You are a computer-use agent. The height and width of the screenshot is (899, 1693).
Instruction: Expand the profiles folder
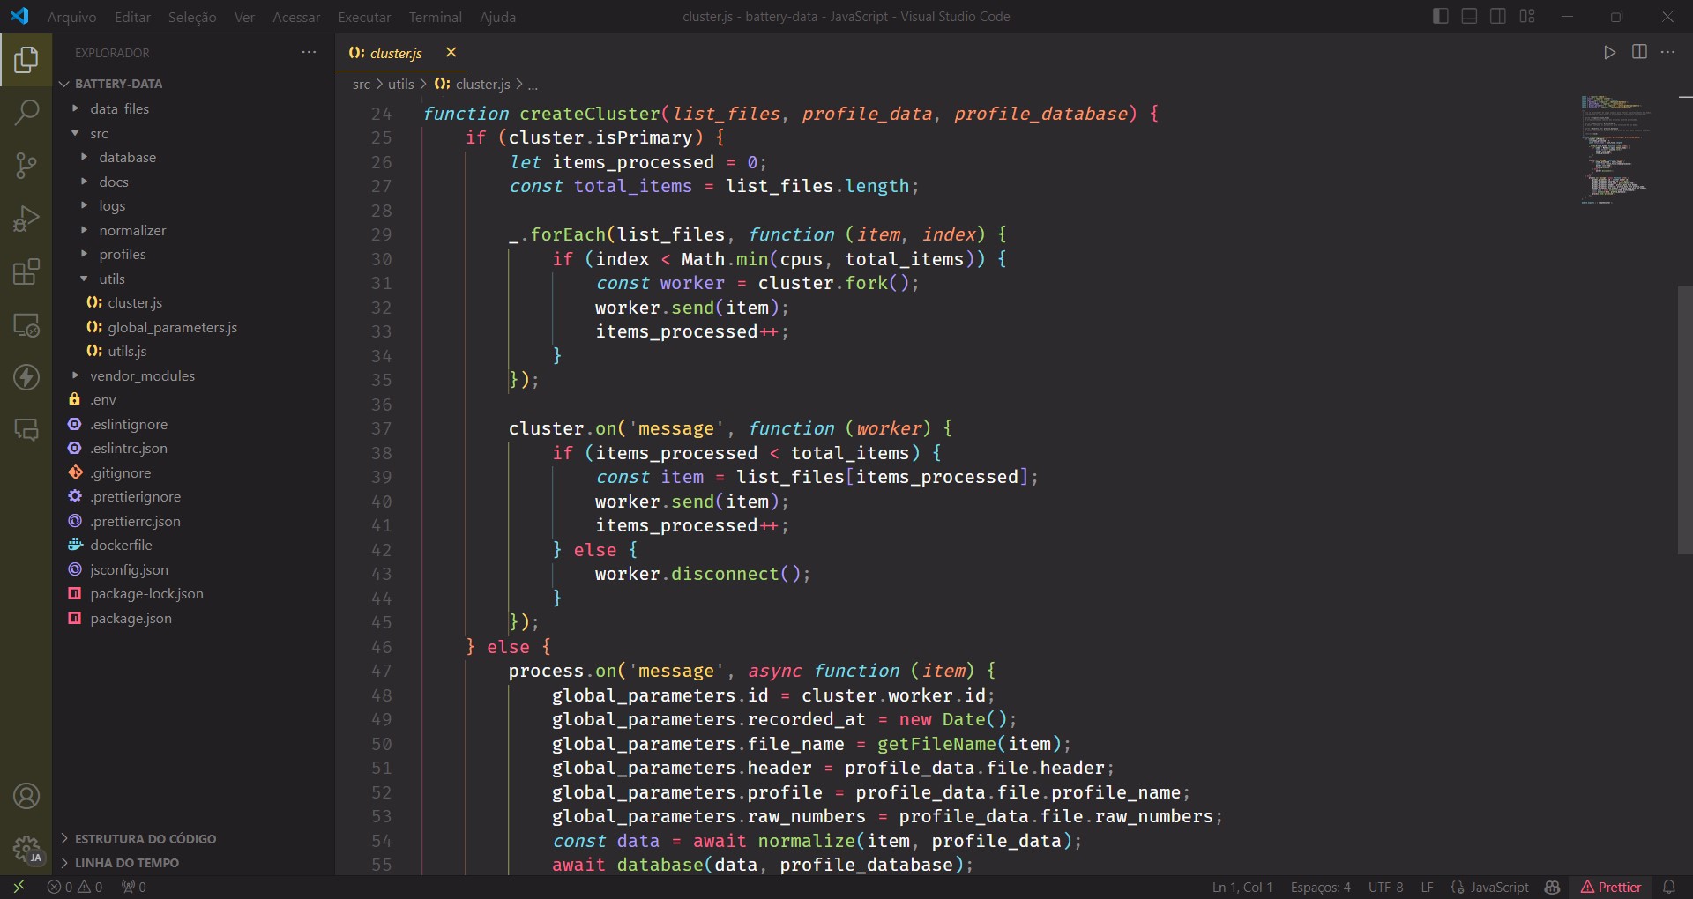click(x=123, y=254)
